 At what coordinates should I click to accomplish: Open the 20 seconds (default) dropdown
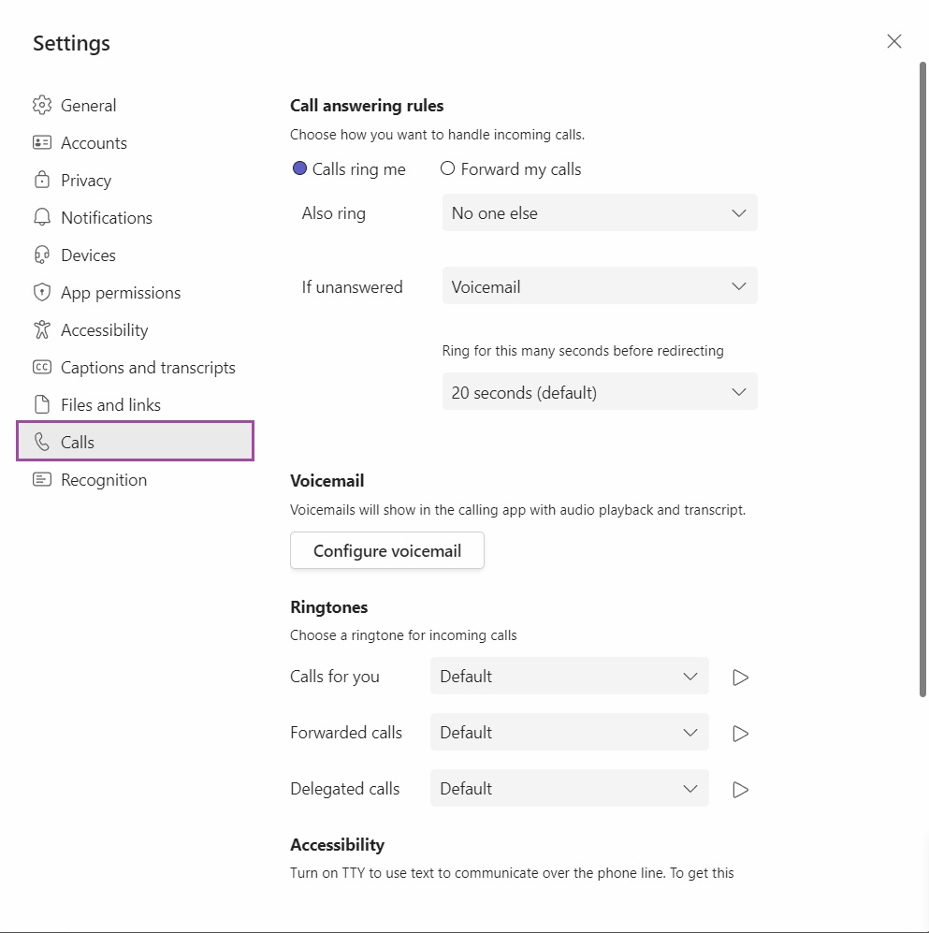pos(600,392)
